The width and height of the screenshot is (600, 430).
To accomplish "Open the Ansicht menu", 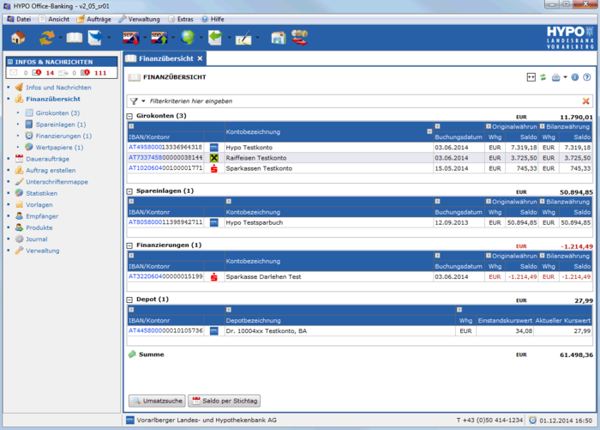I will point(54,19).
